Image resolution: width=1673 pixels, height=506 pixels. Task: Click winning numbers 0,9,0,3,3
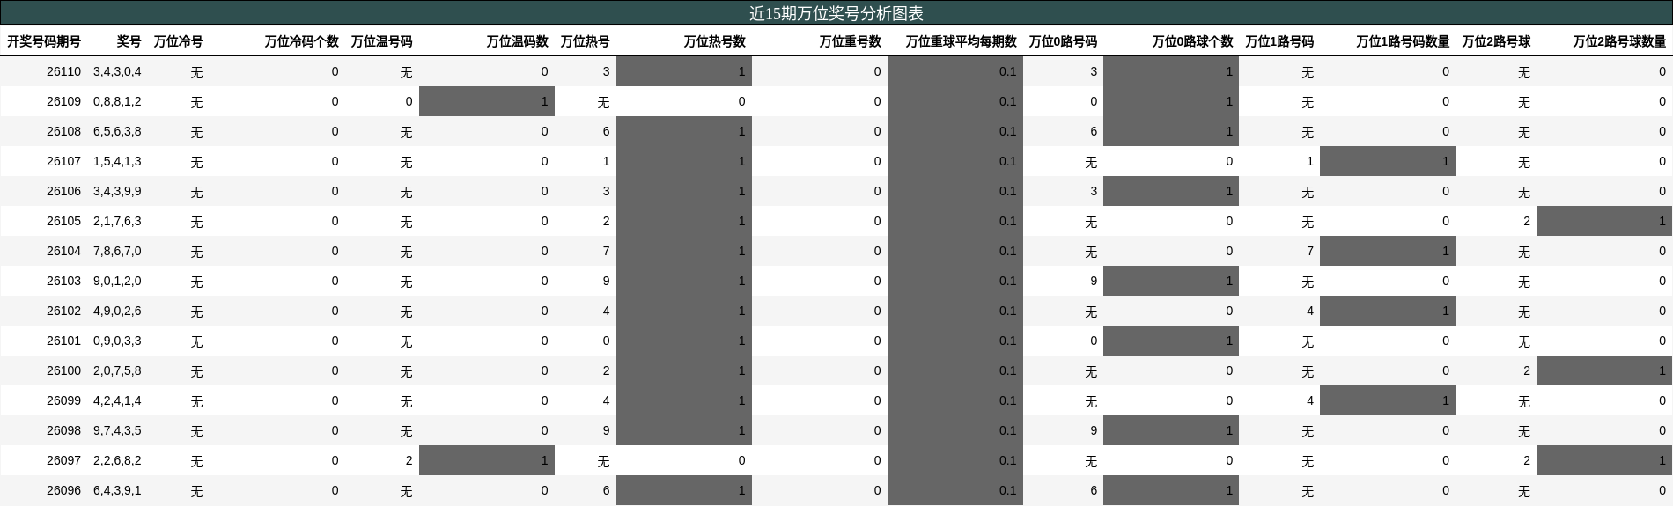(x=117, y=341)
